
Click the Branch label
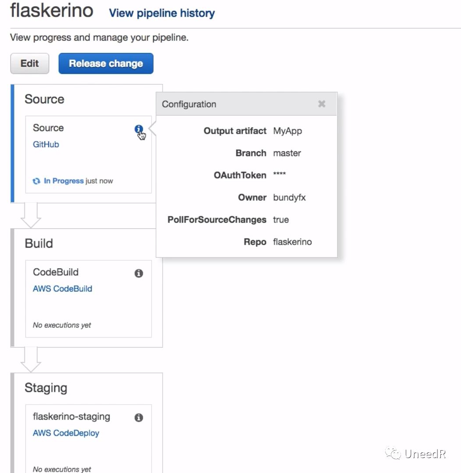coord(251,153)
